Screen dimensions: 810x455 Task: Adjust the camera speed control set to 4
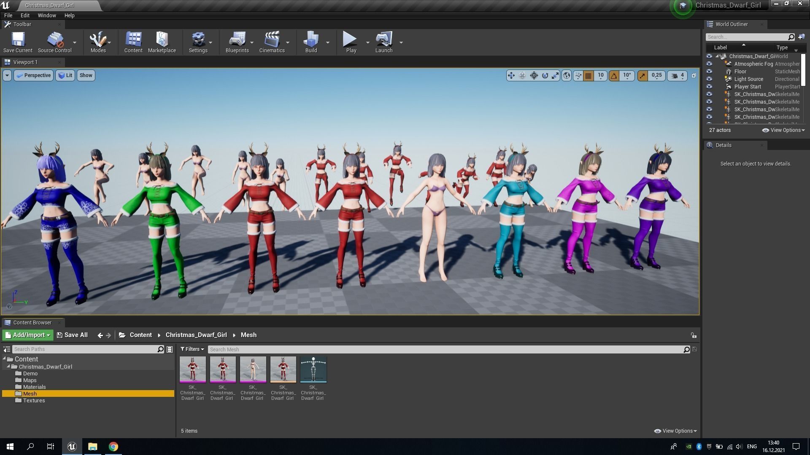click(x=682, y=75)
